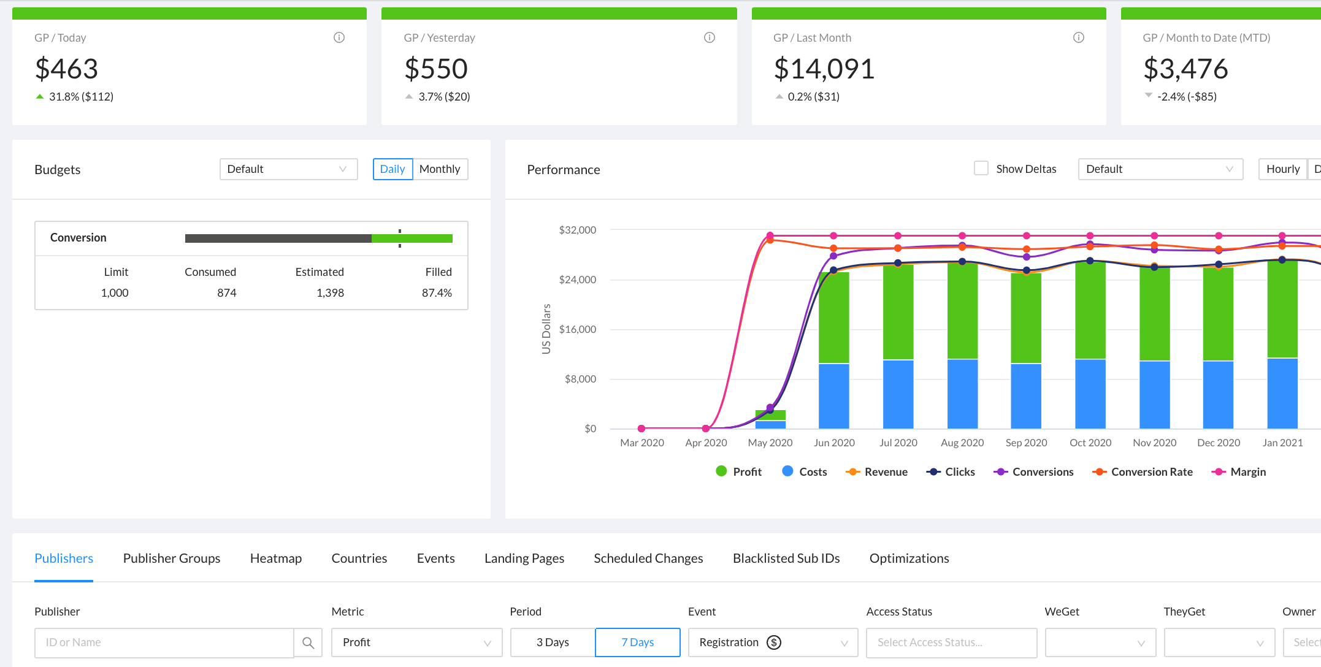1321x667 pixels.
Task: Expand the Metric Profit dropdown
Action: pos(416,642)
